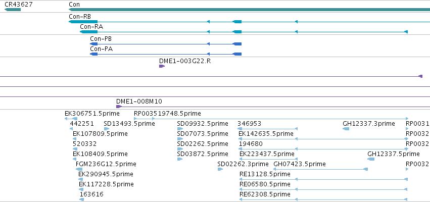Click the GH12337.5prime block glyph
This screenshot has width=430, height=202.
(x=371, y=159)
